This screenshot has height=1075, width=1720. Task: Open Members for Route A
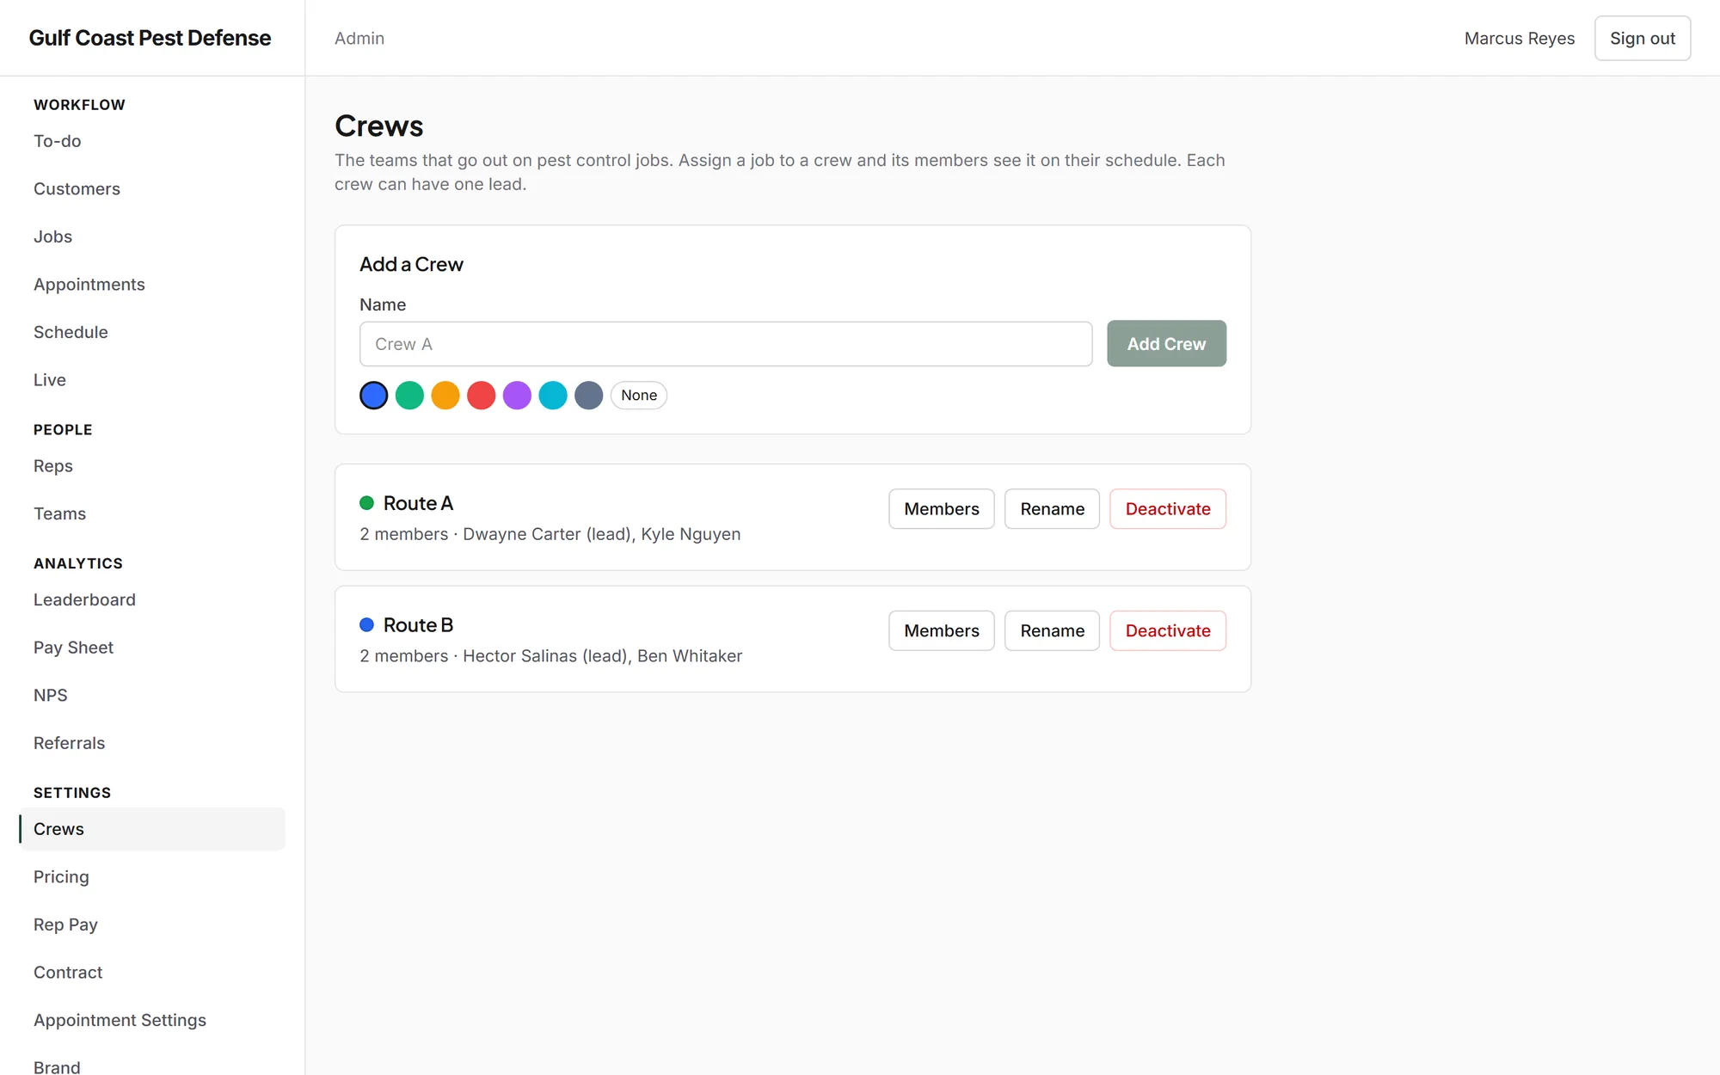pyautogui.click(x=942, y=509)
